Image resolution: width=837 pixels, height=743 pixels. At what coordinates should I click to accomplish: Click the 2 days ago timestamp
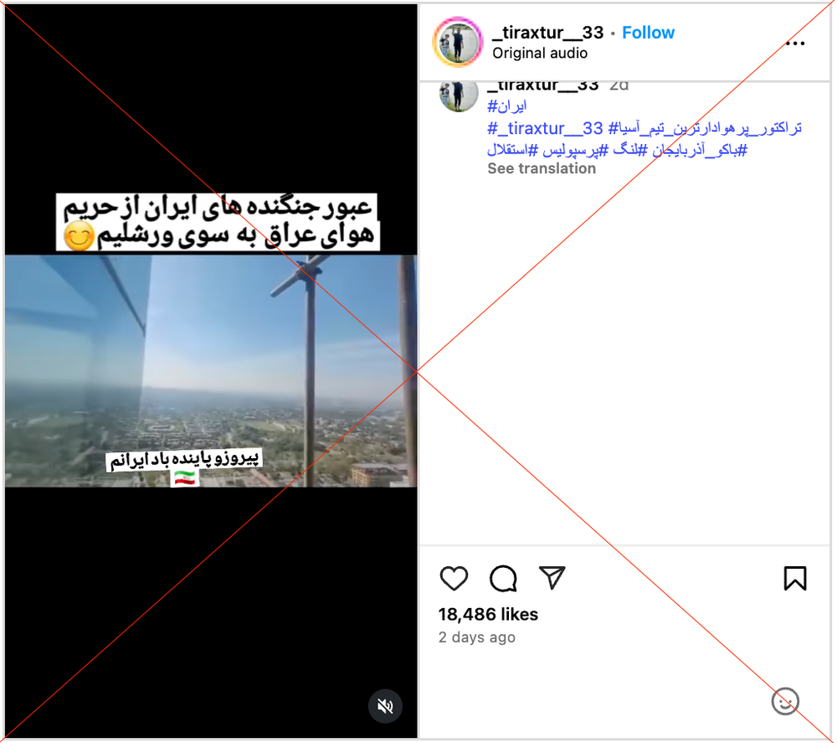click(x=477, y=637)
